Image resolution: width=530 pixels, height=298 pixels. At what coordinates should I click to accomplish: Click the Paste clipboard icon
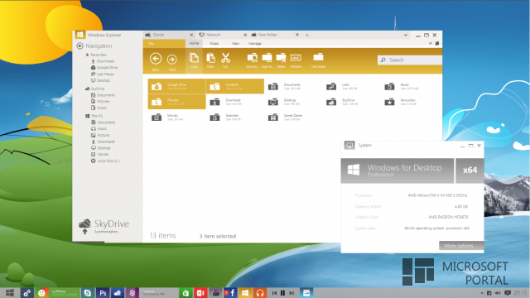pos(210,58)
